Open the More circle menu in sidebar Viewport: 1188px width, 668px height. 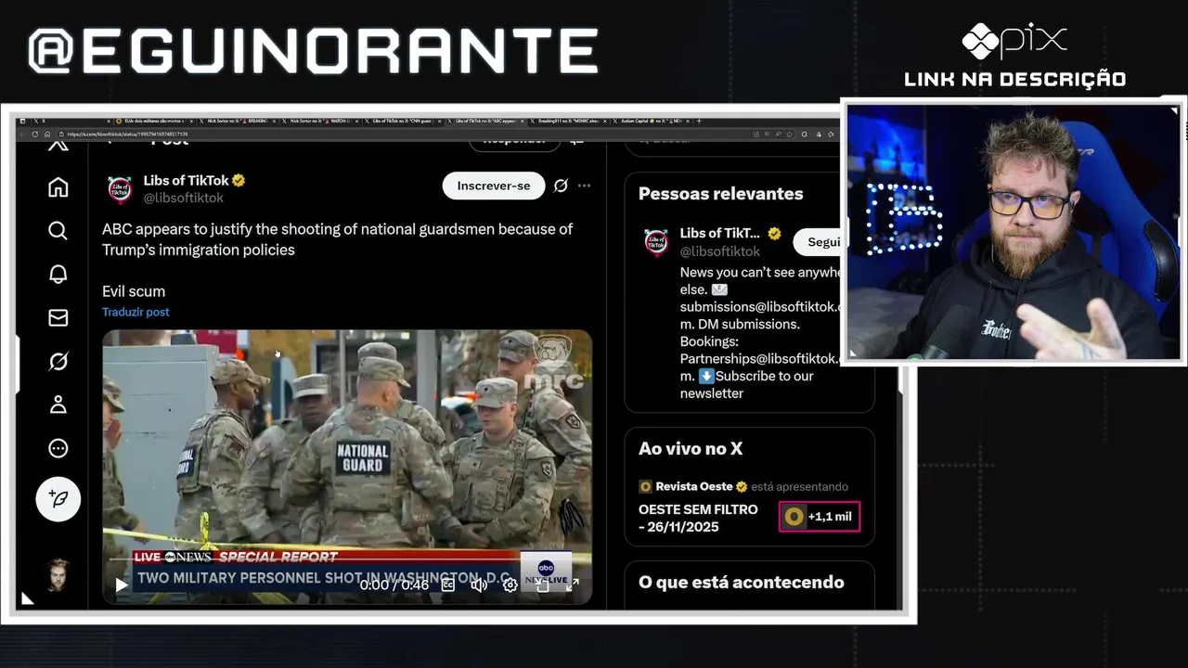coord(58,448)
